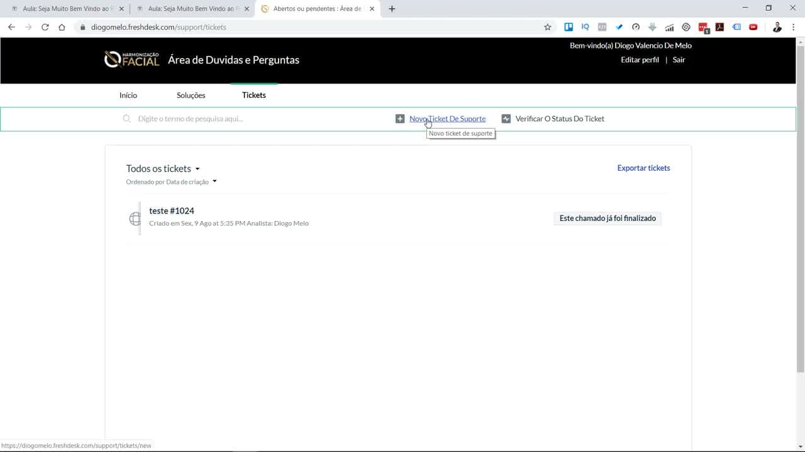
Task: Open a new browser tab
Action: click(392, 9)
